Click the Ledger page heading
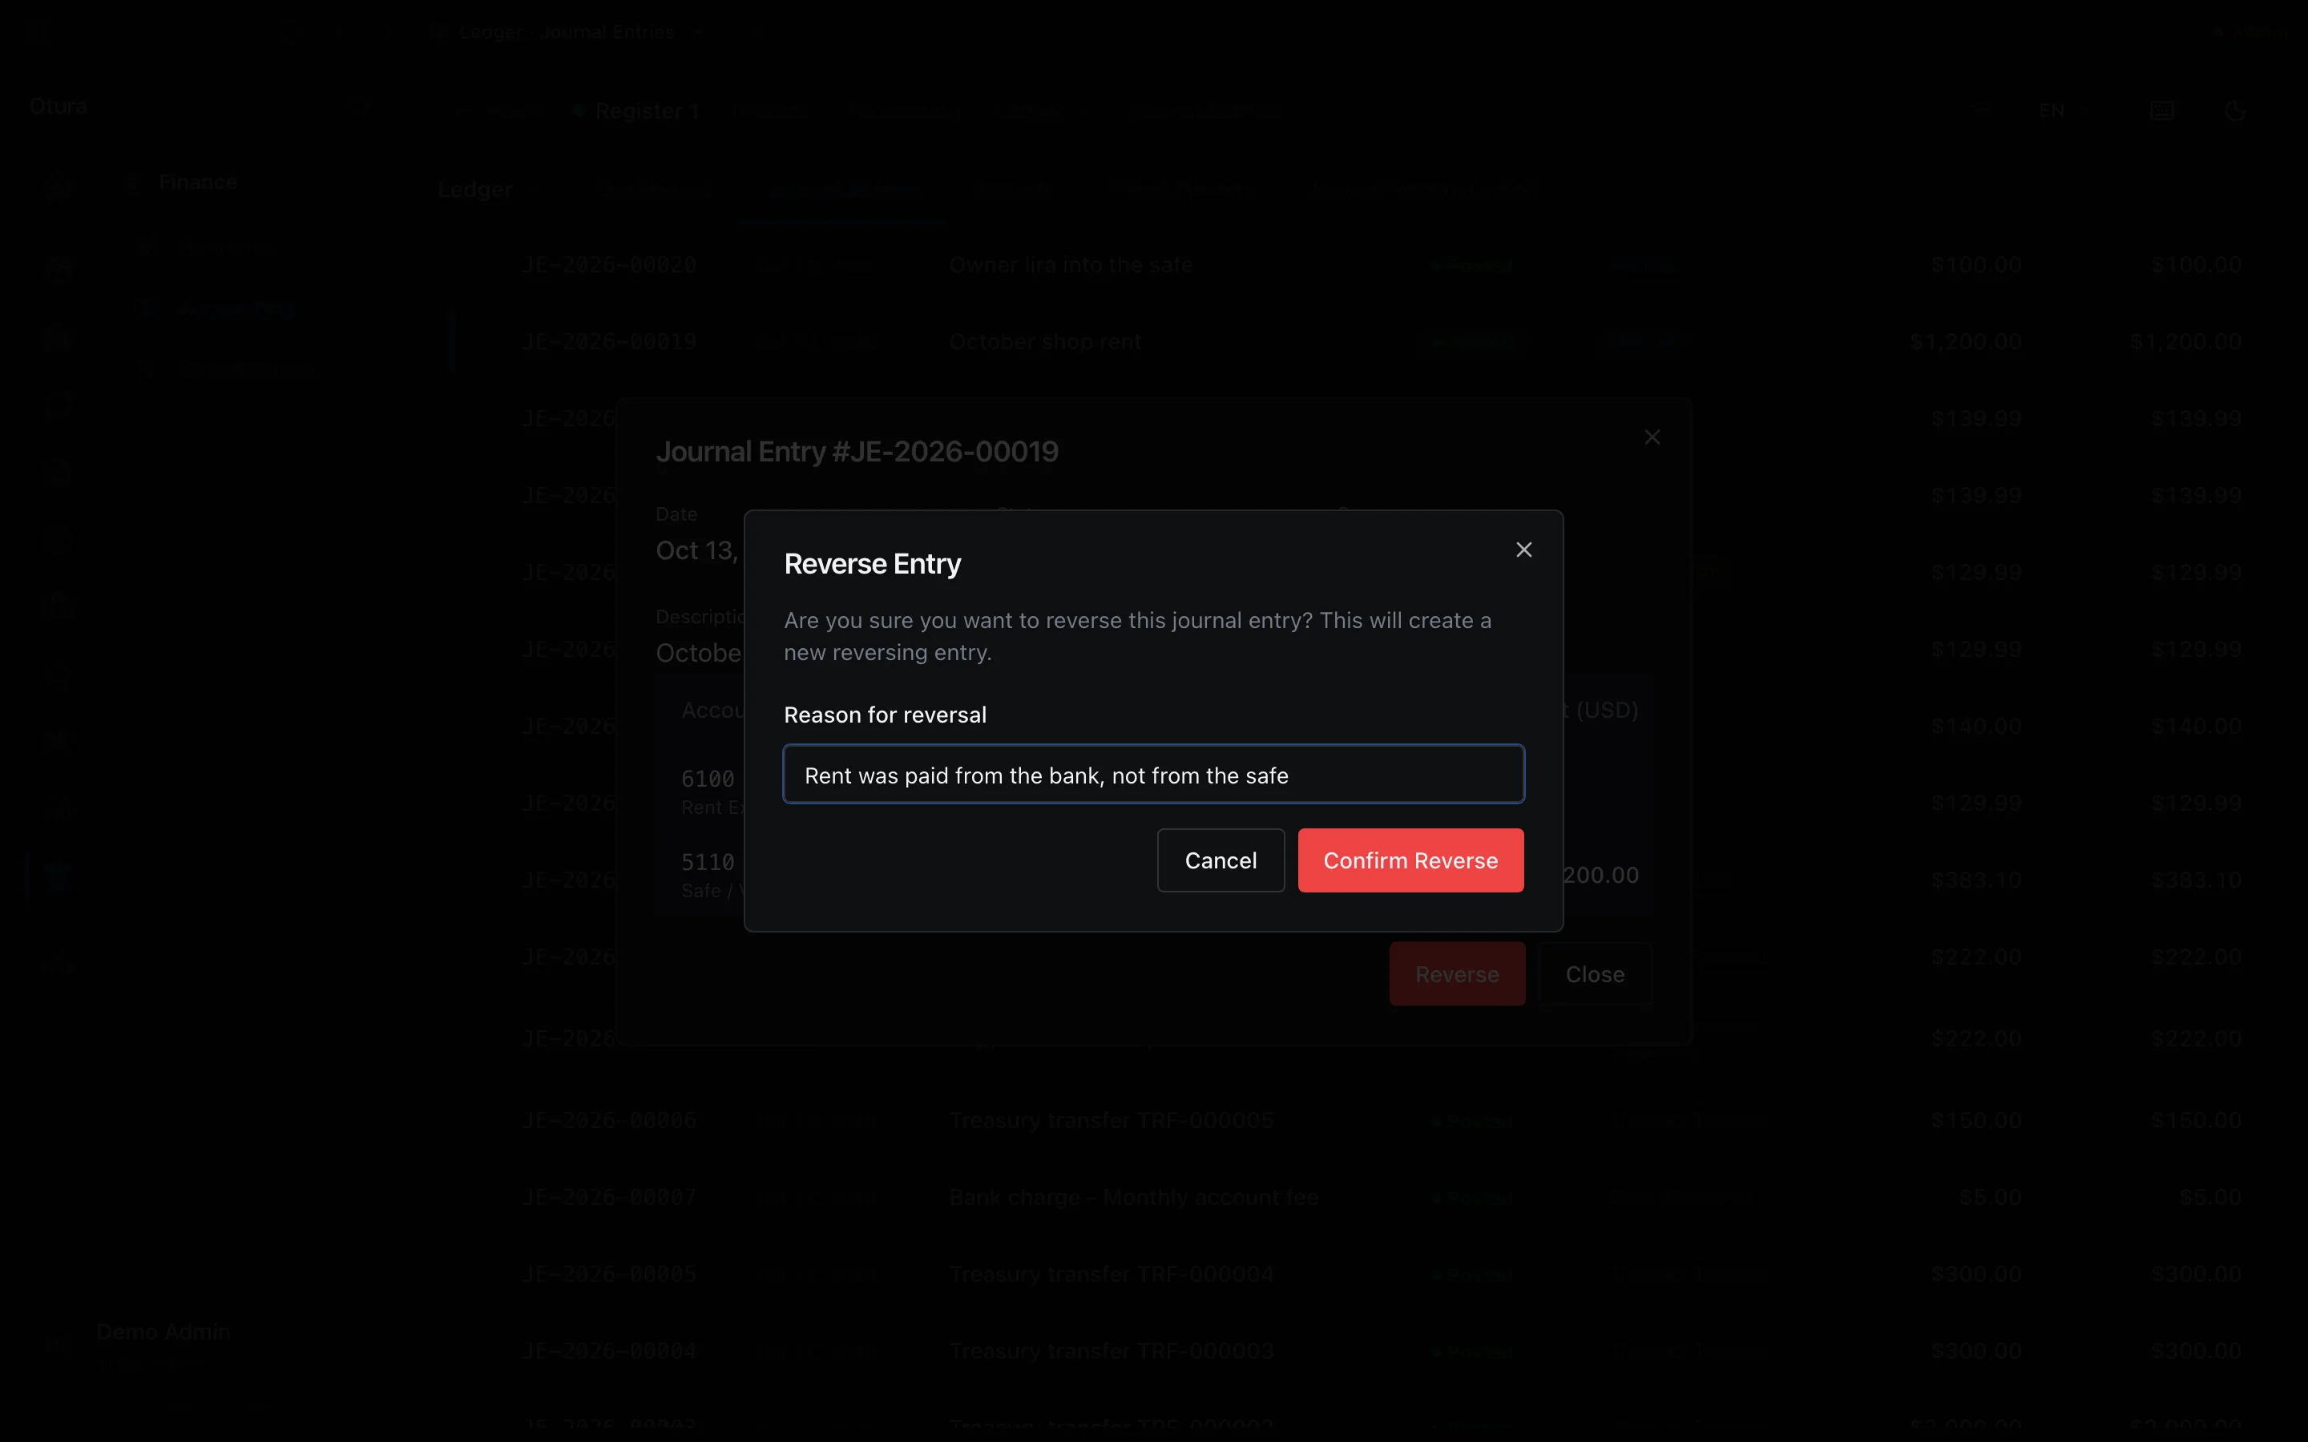The image size is (2308, 1442). pyautogui.click(x=475, y=189)
